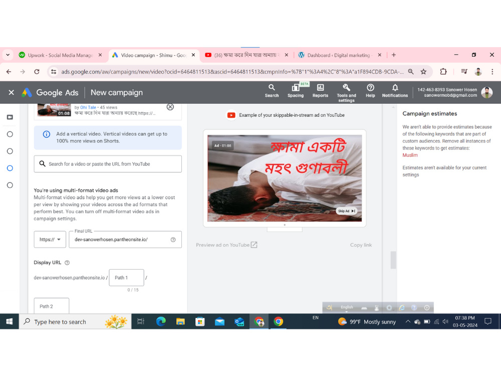
Task: Open Chrome three-dot menu
Action: [492, 72]
